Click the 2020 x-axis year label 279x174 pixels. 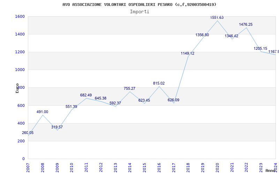click(x=217, y=168)
